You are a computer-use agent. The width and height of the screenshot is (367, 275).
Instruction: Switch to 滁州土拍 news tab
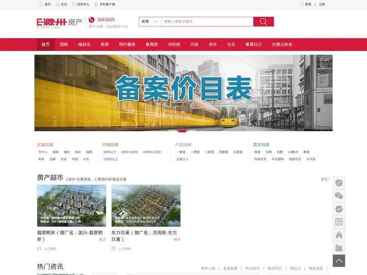tap(208, 268)
